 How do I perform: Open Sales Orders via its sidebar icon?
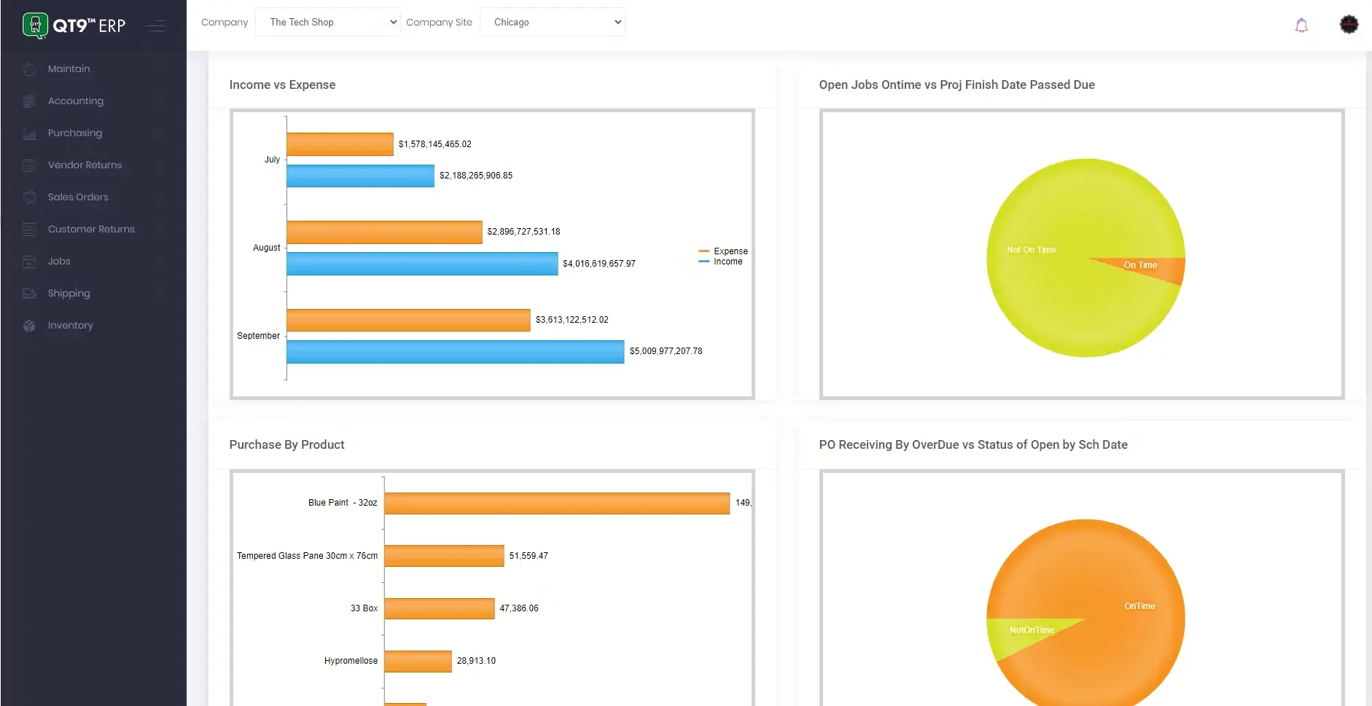point(29,197)
